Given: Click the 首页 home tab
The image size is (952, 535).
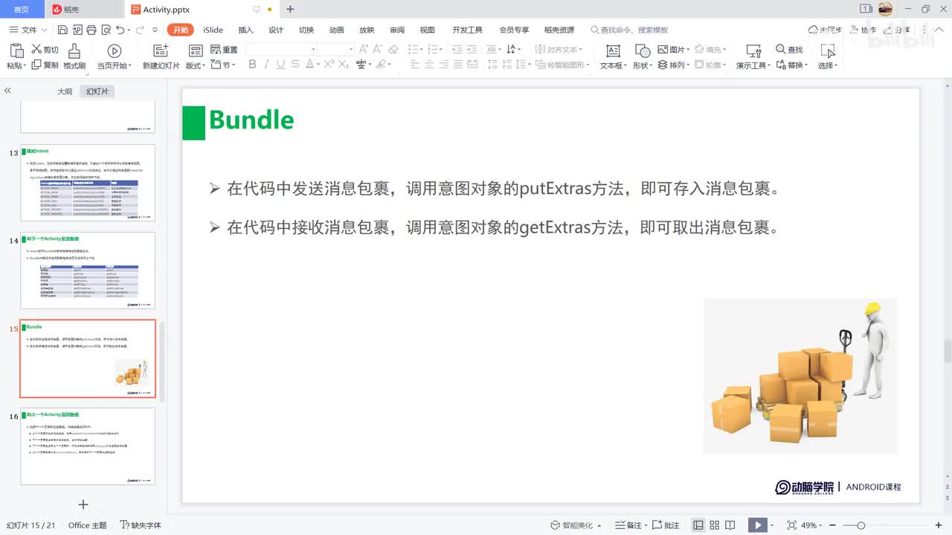Looking at the screenshot, I should click(x=22, y=9).
